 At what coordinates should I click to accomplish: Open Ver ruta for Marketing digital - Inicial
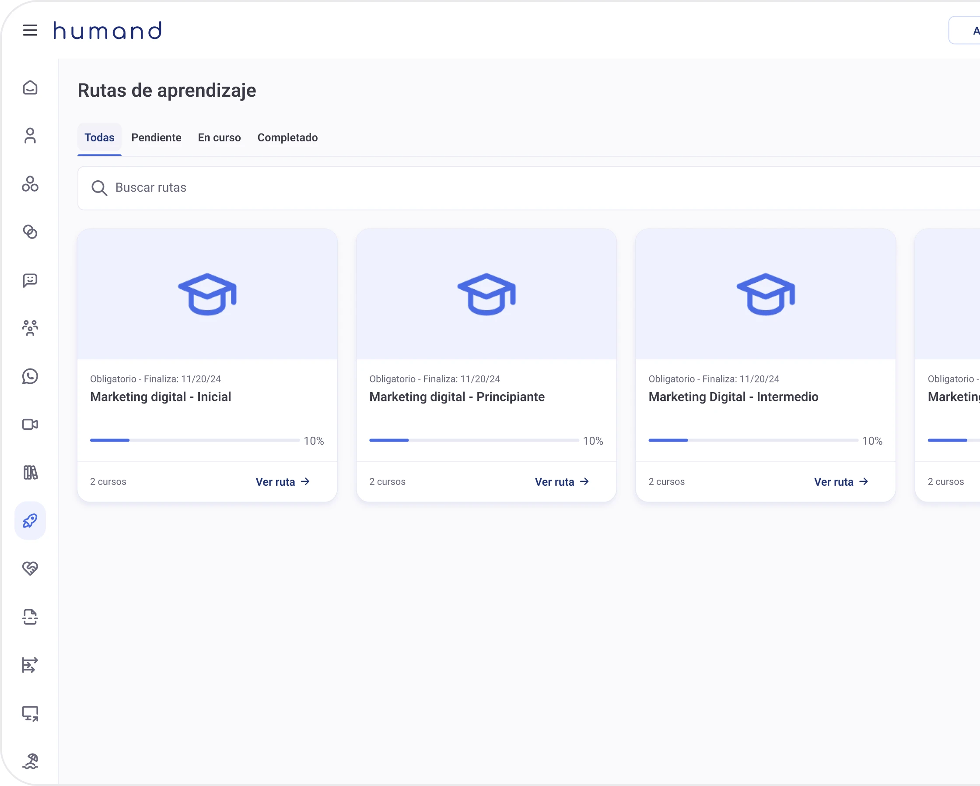tap(282, 481)
